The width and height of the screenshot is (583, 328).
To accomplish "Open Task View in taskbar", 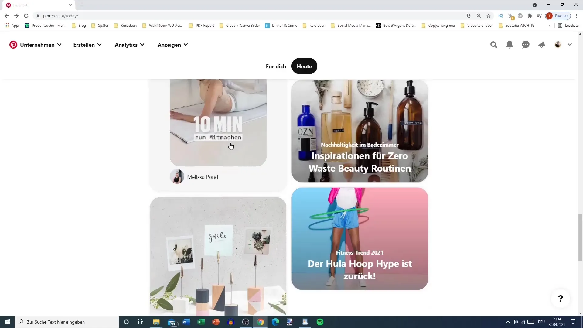I will (x=141, y=322).
